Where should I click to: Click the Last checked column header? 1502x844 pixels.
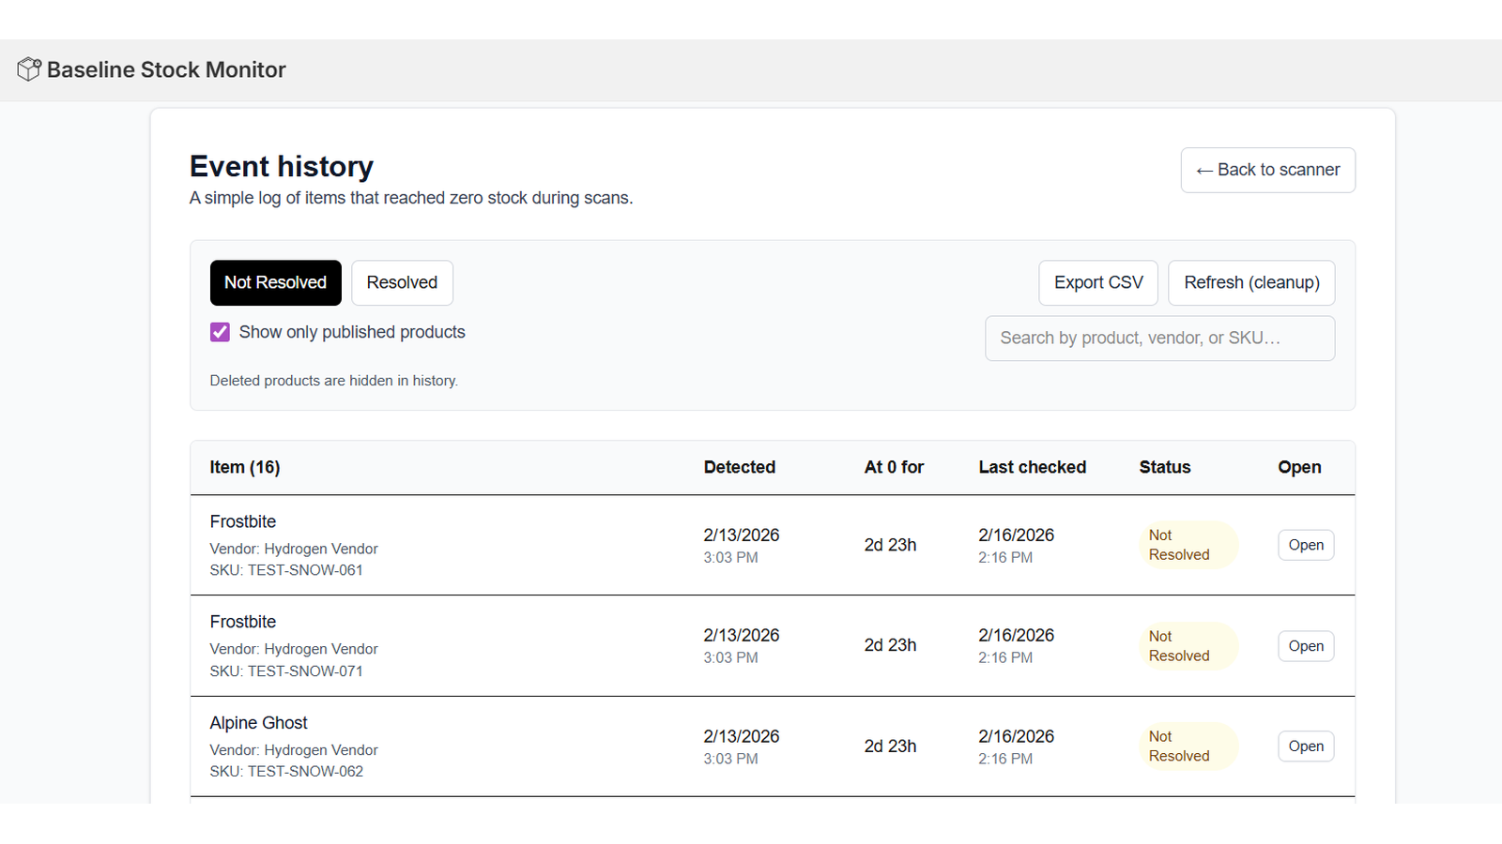click(x=1032, y=466)
